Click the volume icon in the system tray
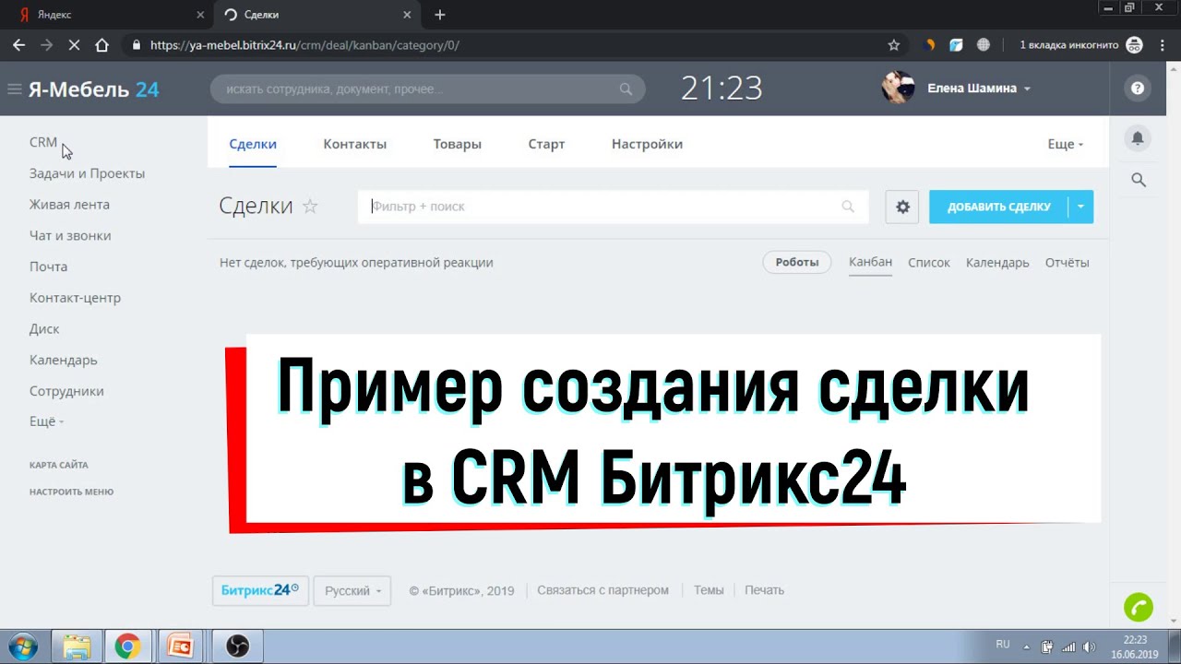The width and height of the screenshot is (1181, 664). [x=1089, y=646]
